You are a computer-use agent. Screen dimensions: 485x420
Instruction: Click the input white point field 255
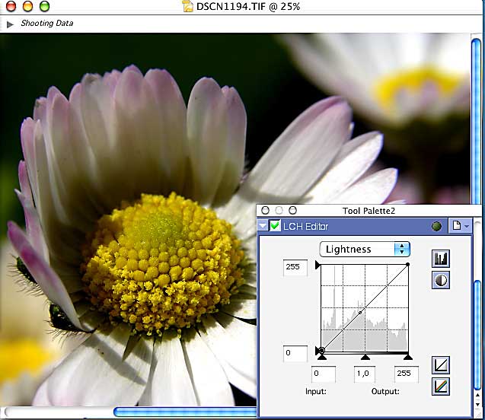406,374
